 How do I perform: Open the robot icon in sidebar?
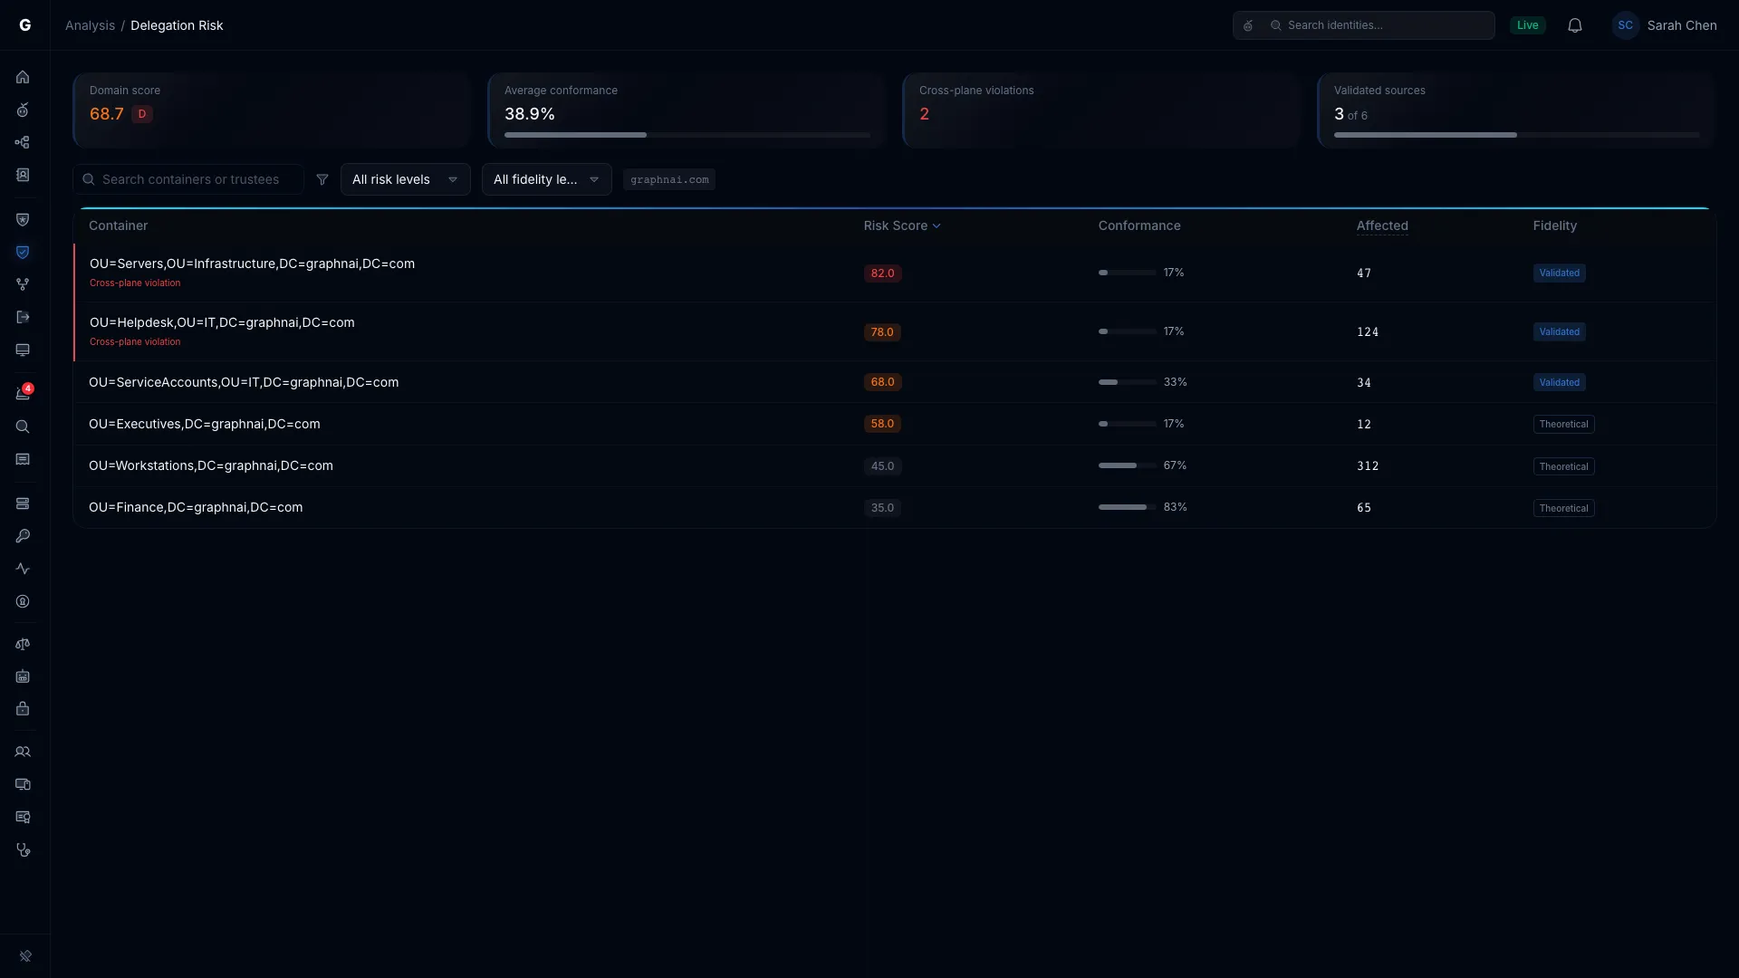[x=23, y=676]
